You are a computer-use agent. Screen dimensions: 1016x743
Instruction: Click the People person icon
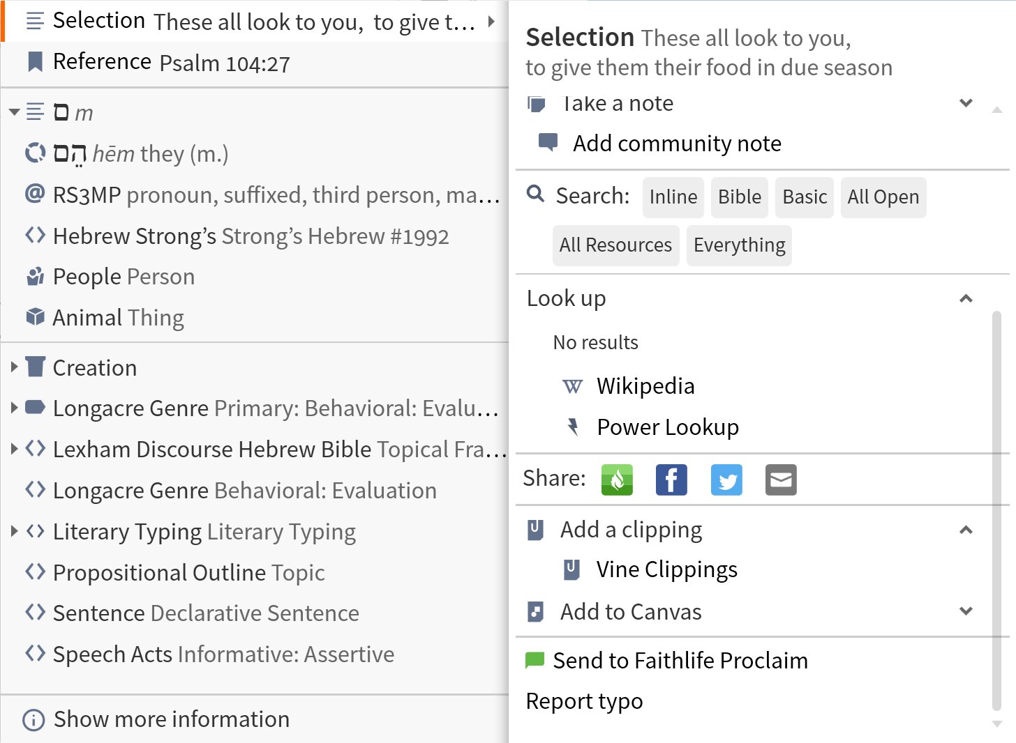[x=34, y=276]
